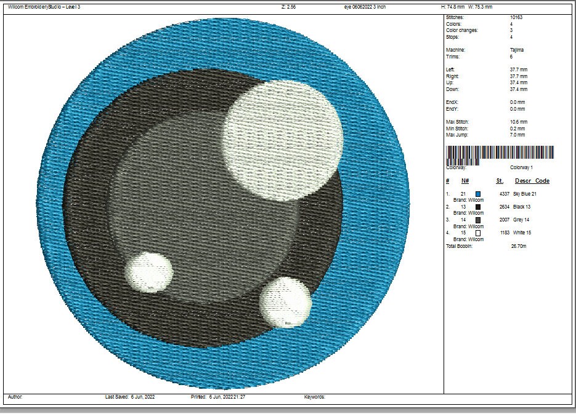
Task: Click the N# column header
Action: point(465,181)
